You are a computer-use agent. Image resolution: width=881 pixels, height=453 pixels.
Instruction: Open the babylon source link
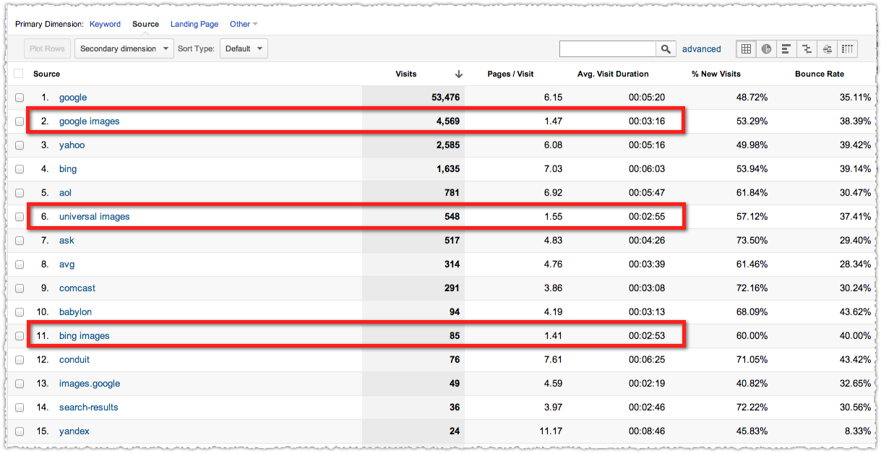(x=75, y=312)
